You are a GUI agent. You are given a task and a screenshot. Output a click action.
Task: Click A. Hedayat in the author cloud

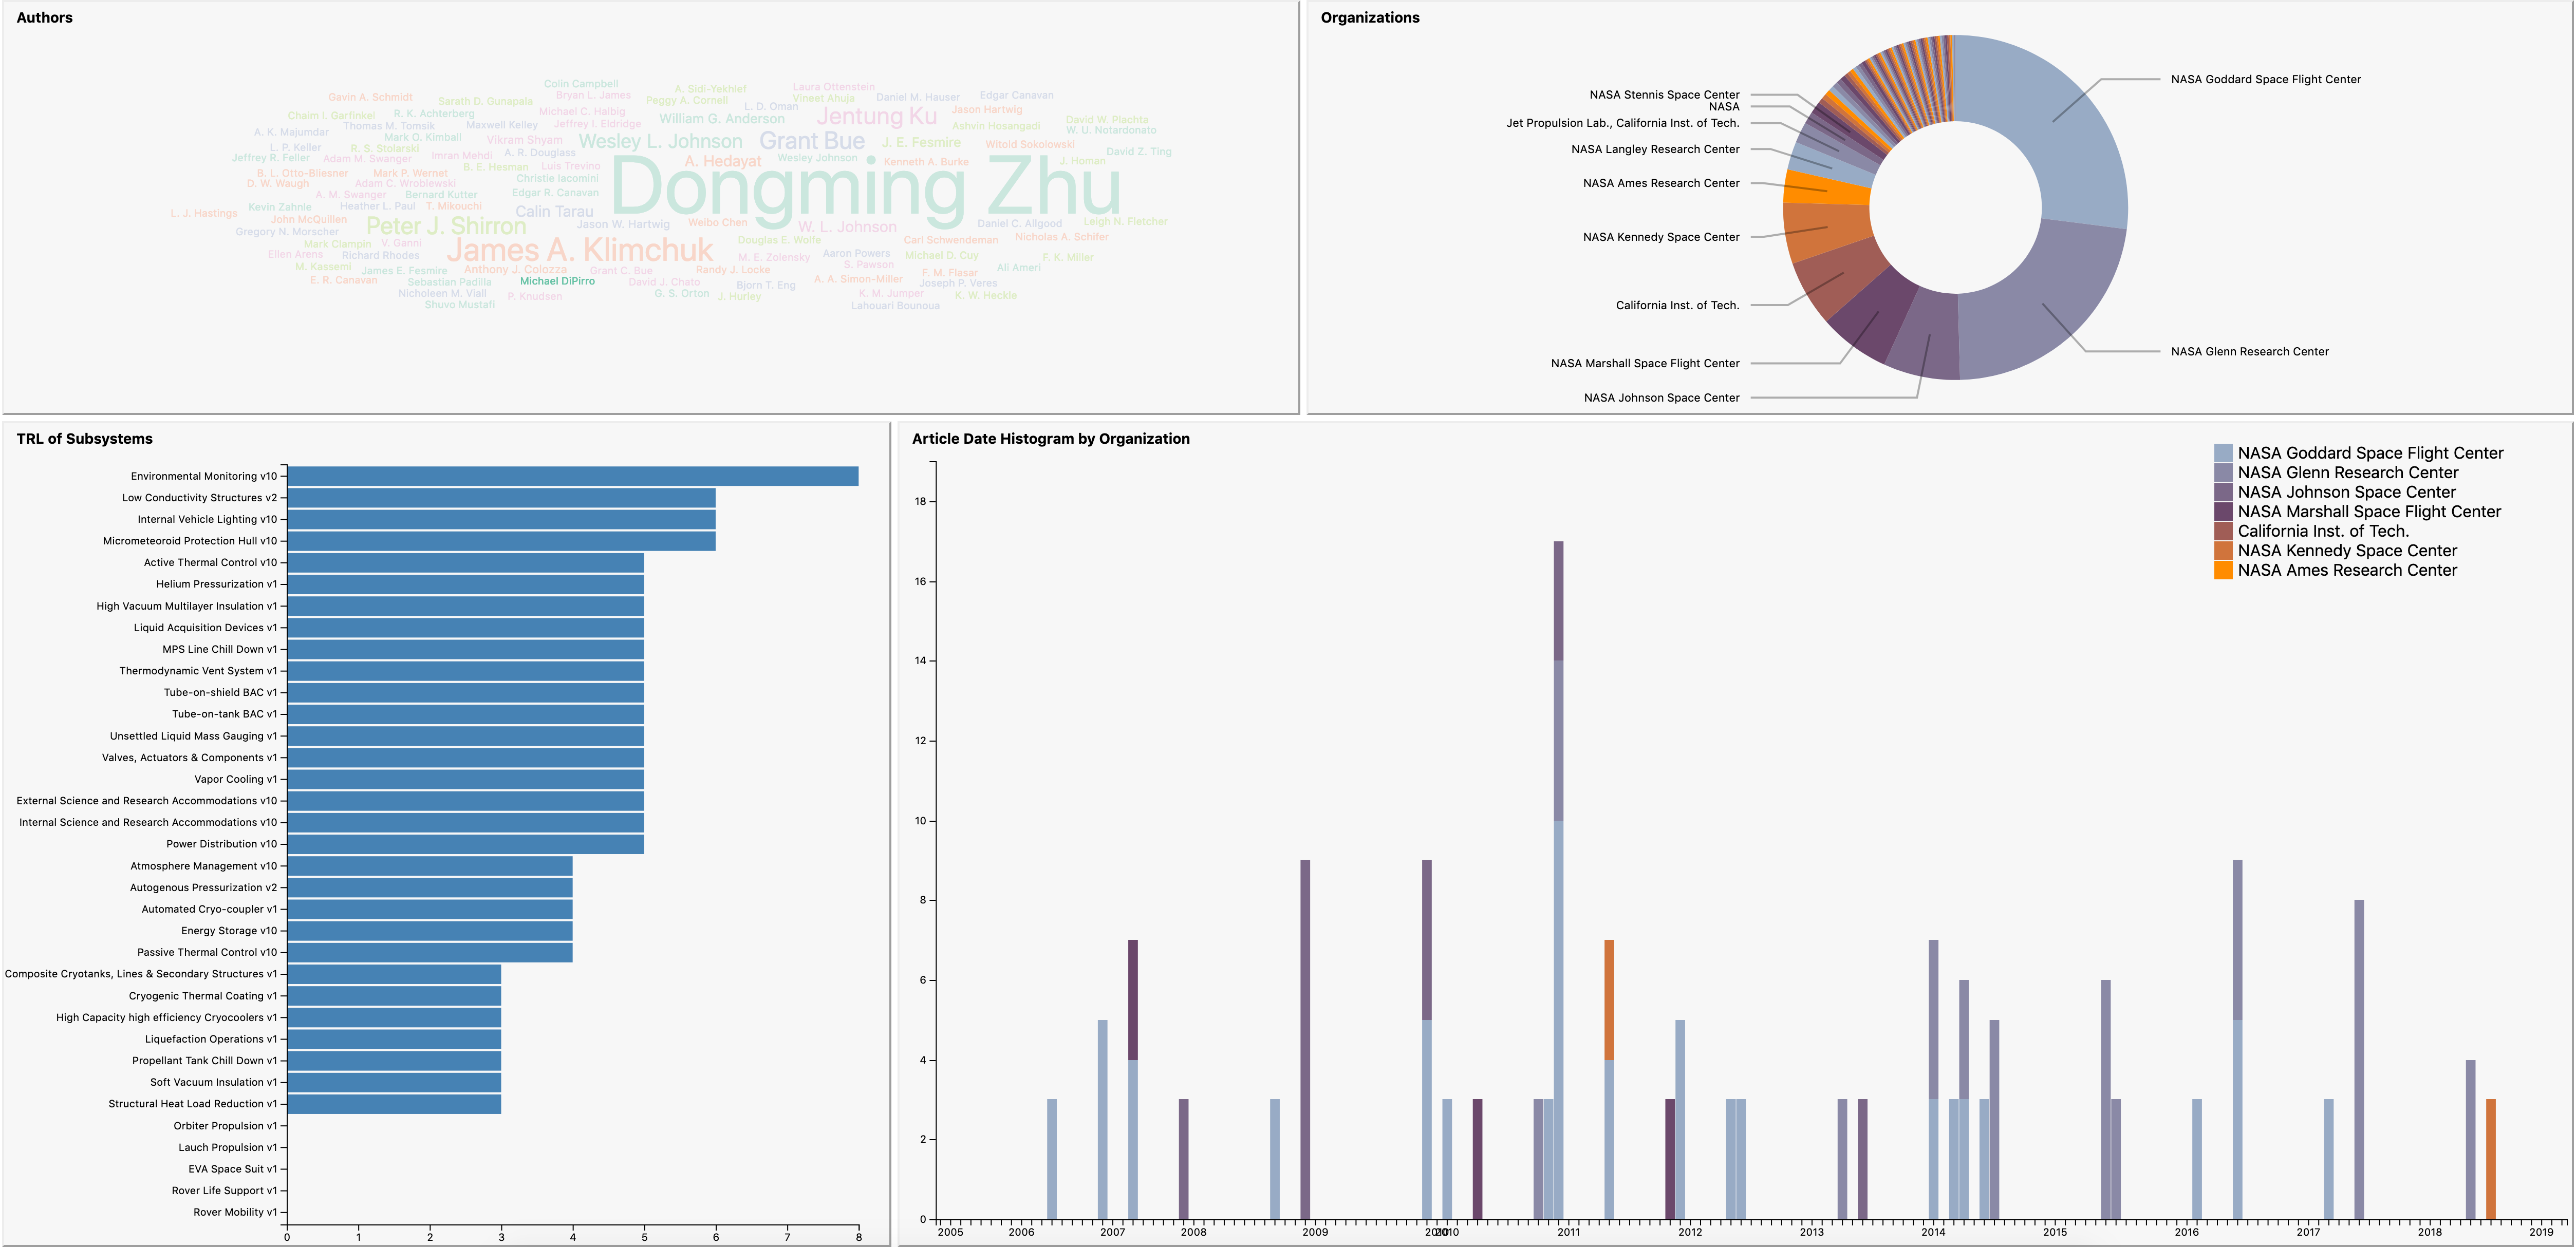point(723,161)
